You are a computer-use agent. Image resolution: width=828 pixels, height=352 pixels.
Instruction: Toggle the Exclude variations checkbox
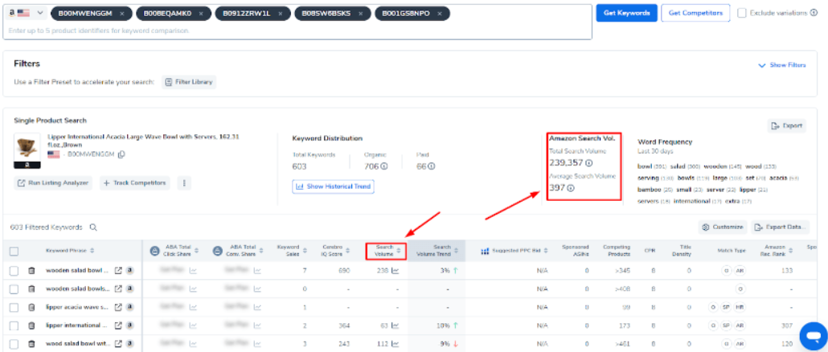(742, 13)
